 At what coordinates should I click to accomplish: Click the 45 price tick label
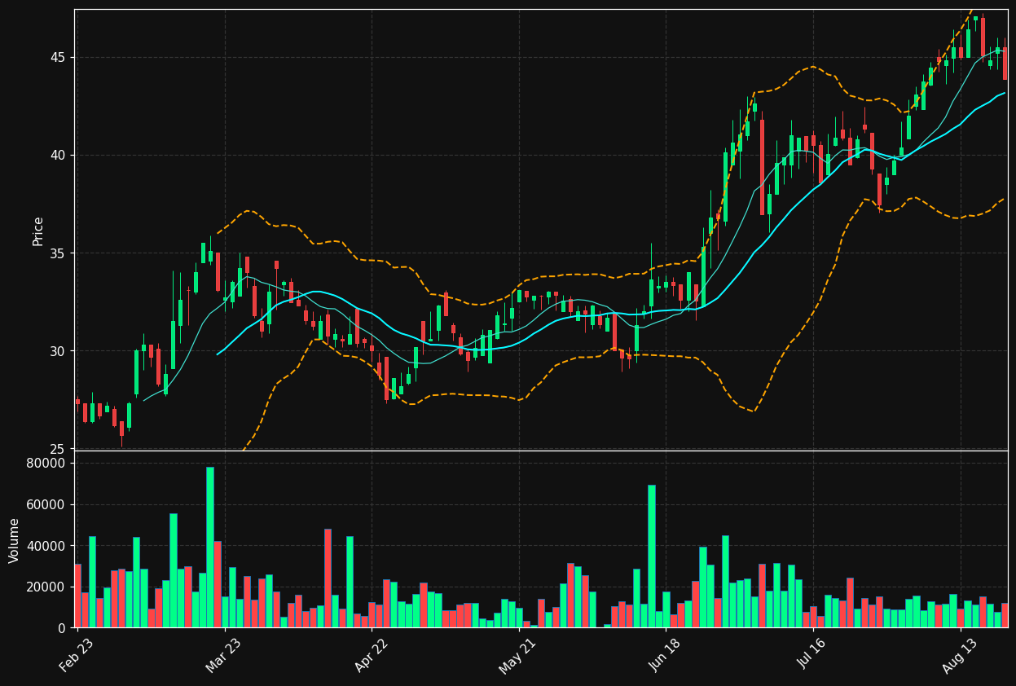coord(59,58)
